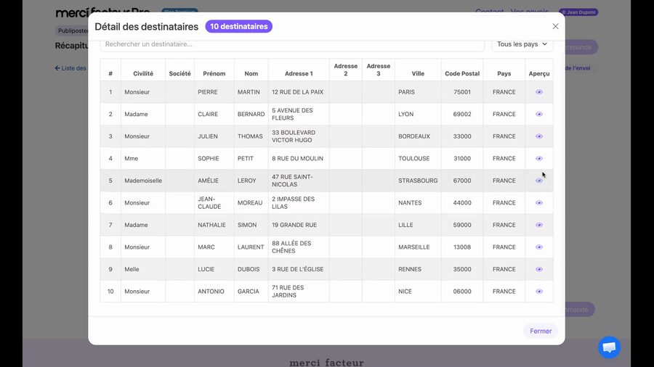The image size is (654, 367).
Task: Click eye icon for Claire Bernard
Action: (x=539, y=115)
